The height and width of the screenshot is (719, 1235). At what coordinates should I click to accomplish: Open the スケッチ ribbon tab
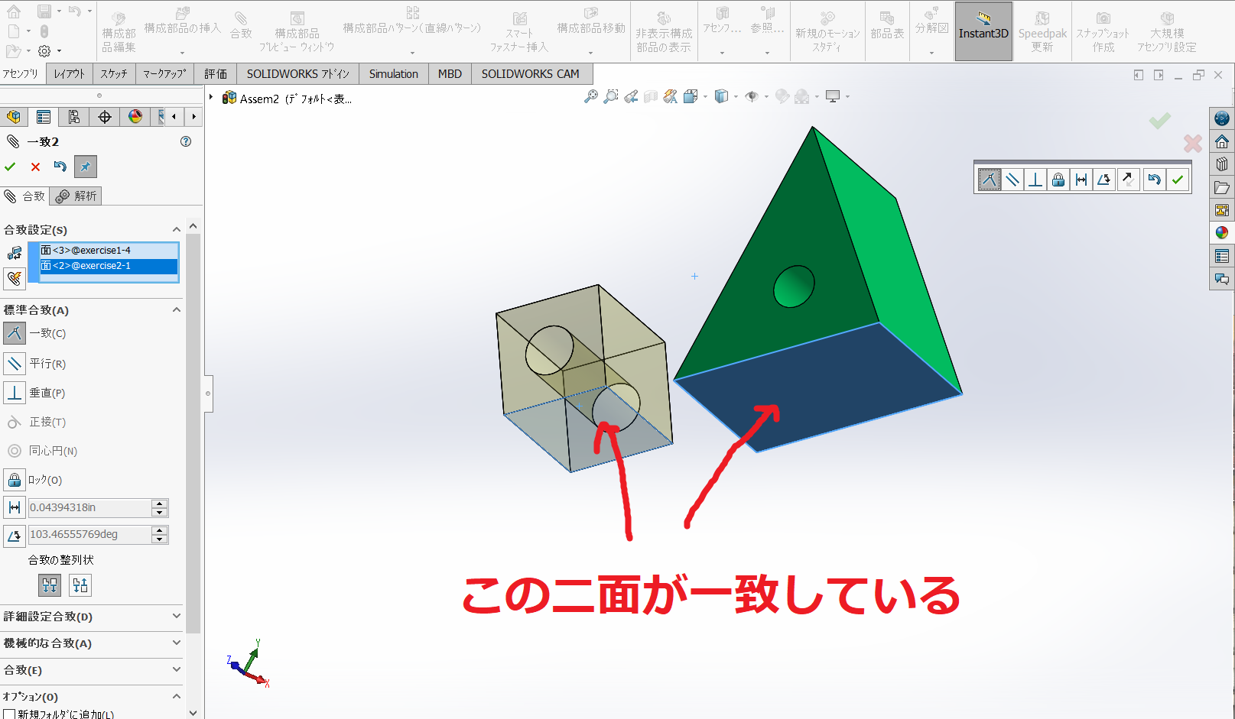click(114, 73)
